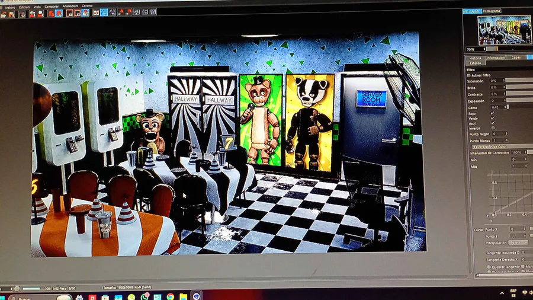
Task: Click the Contraste slider bar
Action: [x=519, y=94]
